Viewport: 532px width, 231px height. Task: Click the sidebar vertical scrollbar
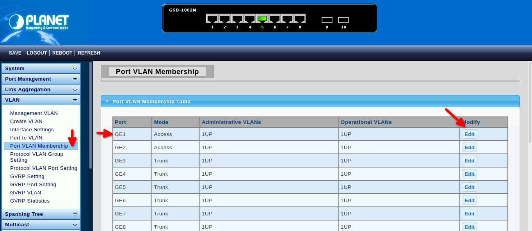[x=91, y=117]
